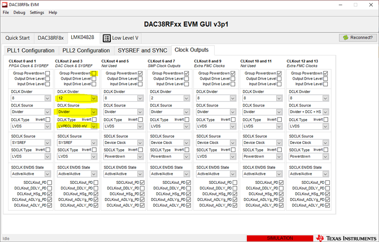Click 'Extra FMC Clocks' under CLKout 8 and 9
Image resolution: width=379 pixels, height=242 pixels.
coord(209,66)
